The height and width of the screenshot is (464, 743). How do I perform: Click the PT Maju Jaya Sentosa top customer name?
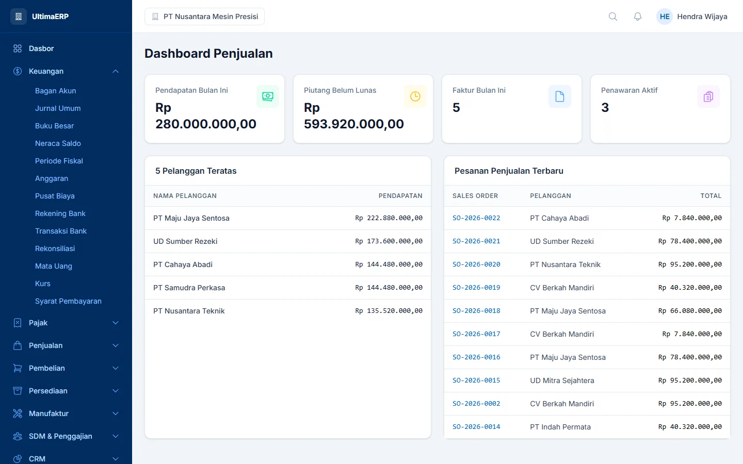(191, 218)
